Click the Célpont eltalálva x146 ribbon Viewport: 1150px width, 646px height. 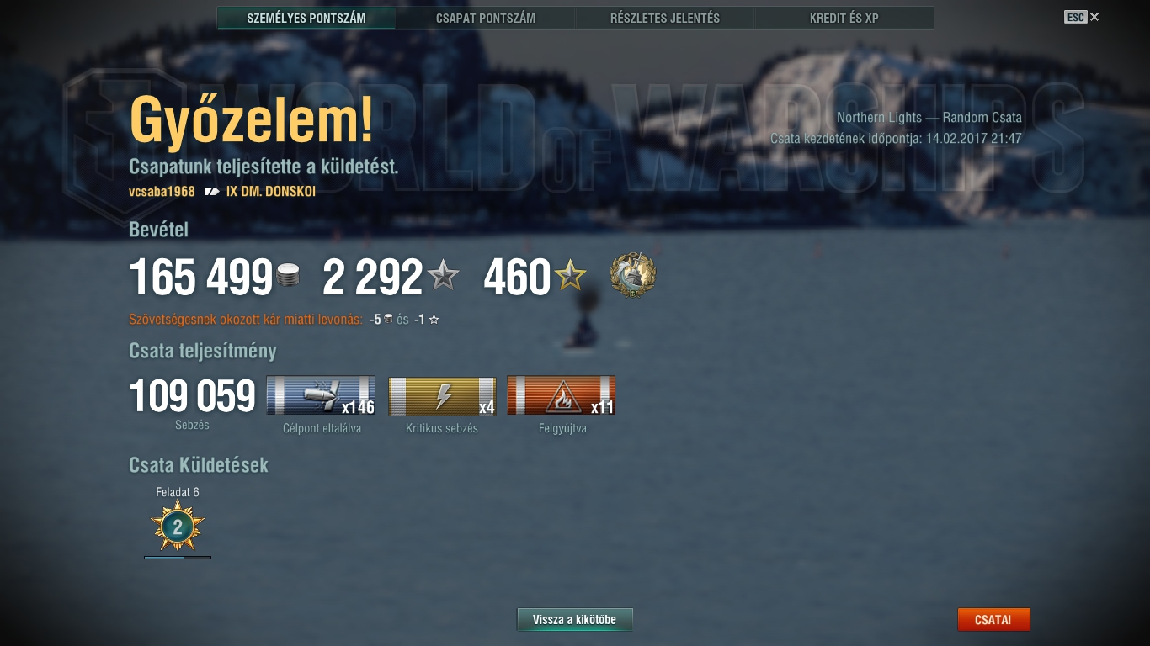[x=321, y=395]
